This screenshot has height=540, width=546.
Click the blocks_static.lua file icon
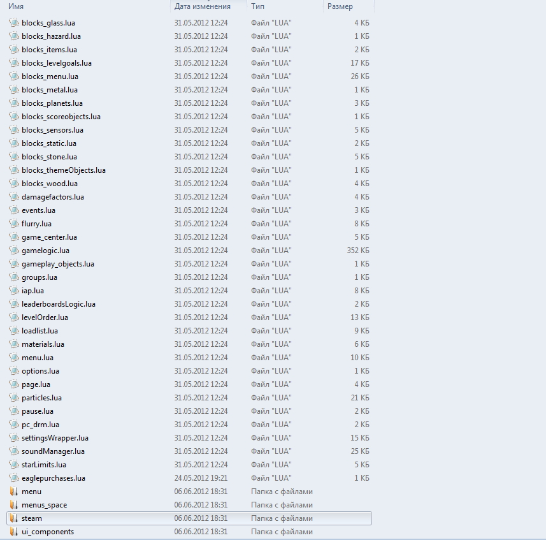coord(13,143)
